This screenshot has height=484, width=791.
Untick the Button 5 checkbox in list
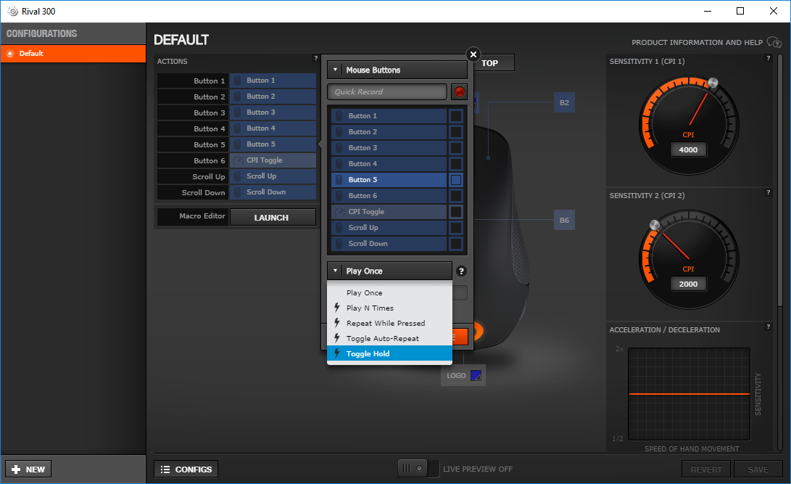click(456, 180)
